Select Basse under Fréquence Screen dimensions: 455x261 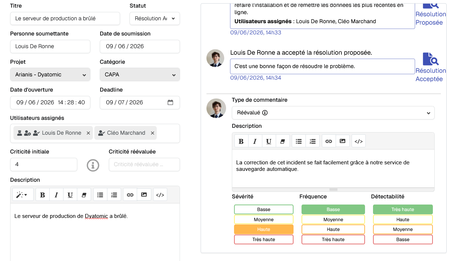pyautogui.click(x=333, y=209)
